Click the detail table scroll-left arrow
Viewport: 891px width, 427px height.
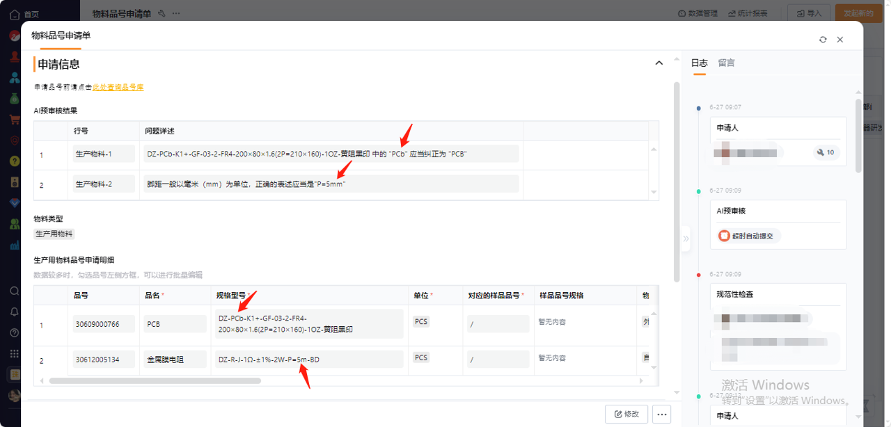click(41, 381)
